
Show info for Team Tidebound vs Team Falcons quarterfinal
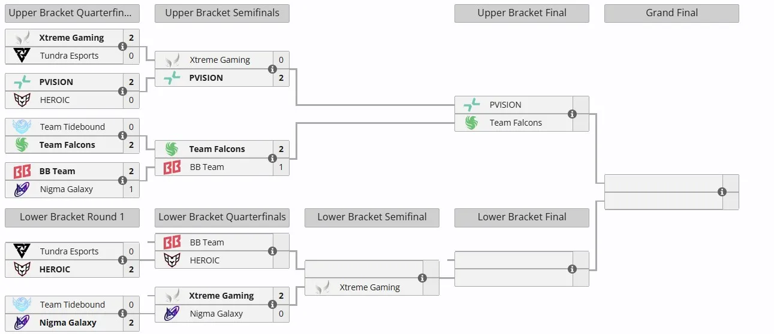click(122, 136)
